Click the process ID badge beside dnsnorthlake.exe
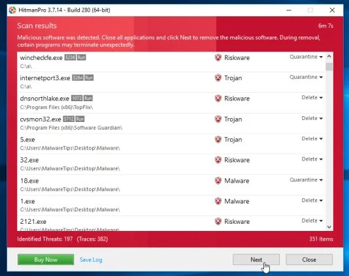The image size is (349, 276). pos(76,99)
